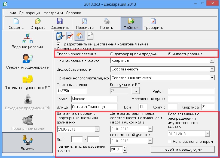
Task: Open the Задание условий section
Action: [27, 41]
